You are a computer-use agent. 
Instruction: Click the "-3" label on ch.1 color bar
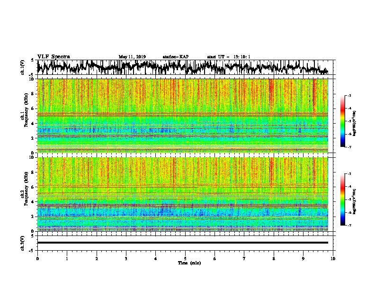tap(349, 95)
